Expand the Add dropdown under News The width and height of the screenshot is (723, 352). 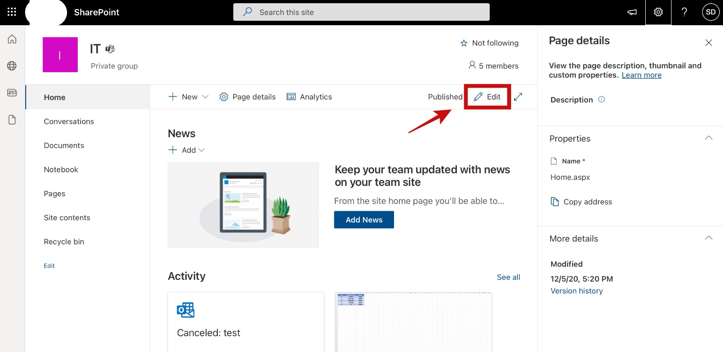click(187, 150)
